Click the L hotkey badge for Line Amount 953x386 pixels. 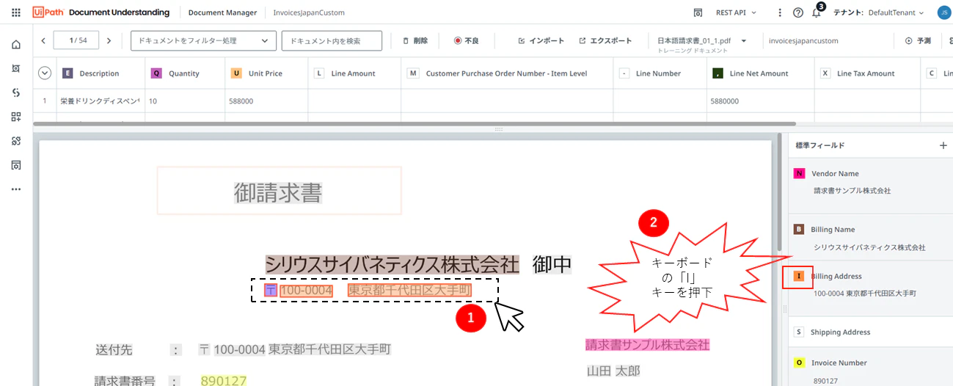(319, 73)
